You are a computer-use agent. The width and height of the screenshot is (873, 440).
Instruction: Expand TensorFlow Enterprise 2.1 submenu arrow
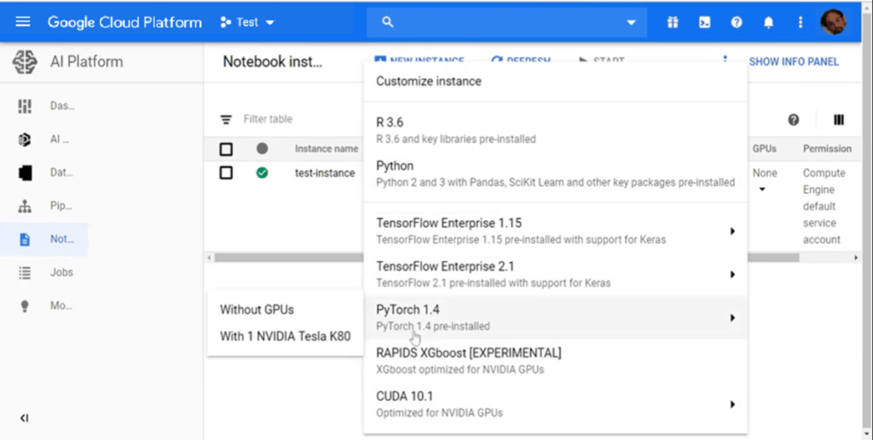coord(732,274)
